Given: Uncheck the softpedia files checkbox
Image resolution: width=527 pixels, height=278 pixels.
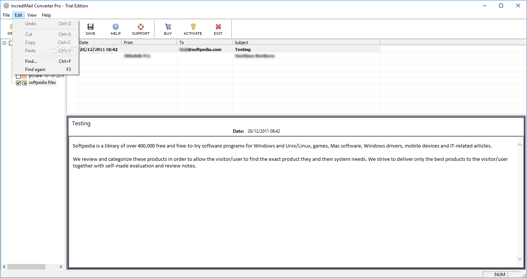Looking at the screenshot, I should pos(18,83).
